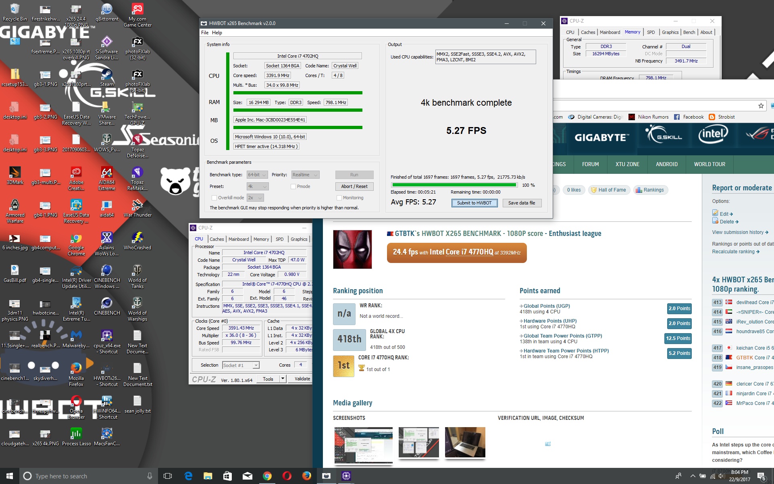
Task: Open World of Warships icon
Action: 137,309
